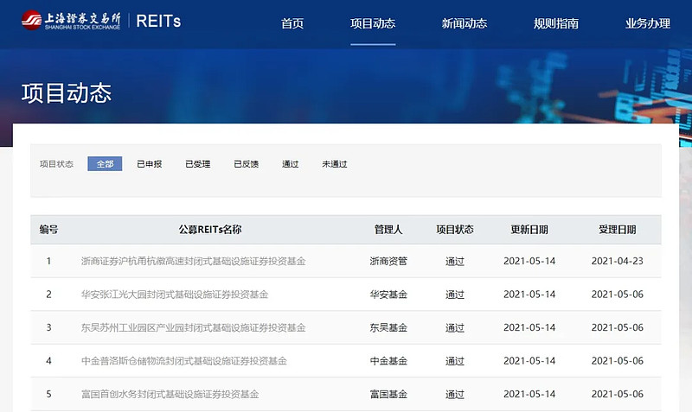Select the 全部 status filter
The width and height of the screenshot is (692, 412).
point(105,164)
